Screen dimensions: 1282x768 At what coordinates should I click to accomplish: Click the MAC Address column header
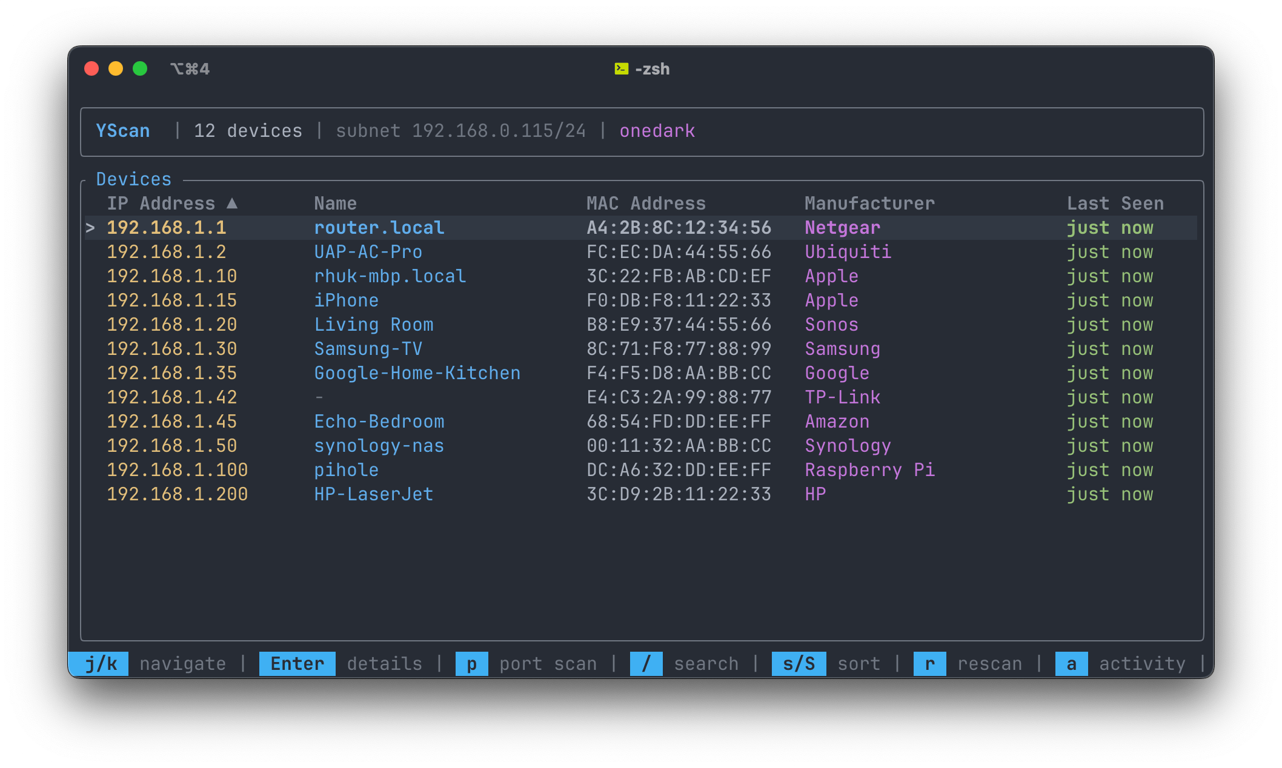pos(646,204)
